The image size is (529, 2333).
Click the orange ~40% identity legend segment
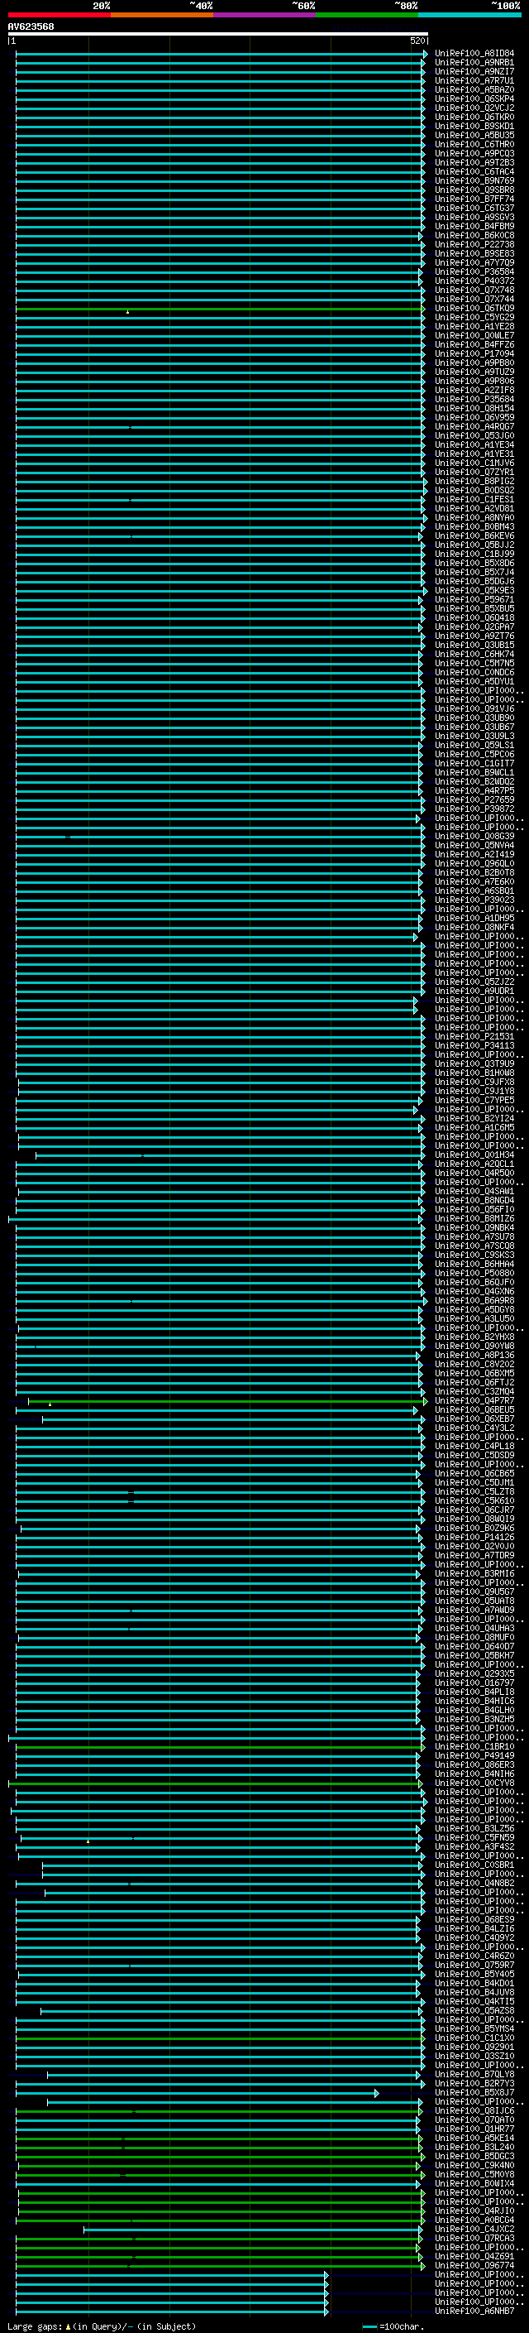pyautogui.click(x=162, y=16)
